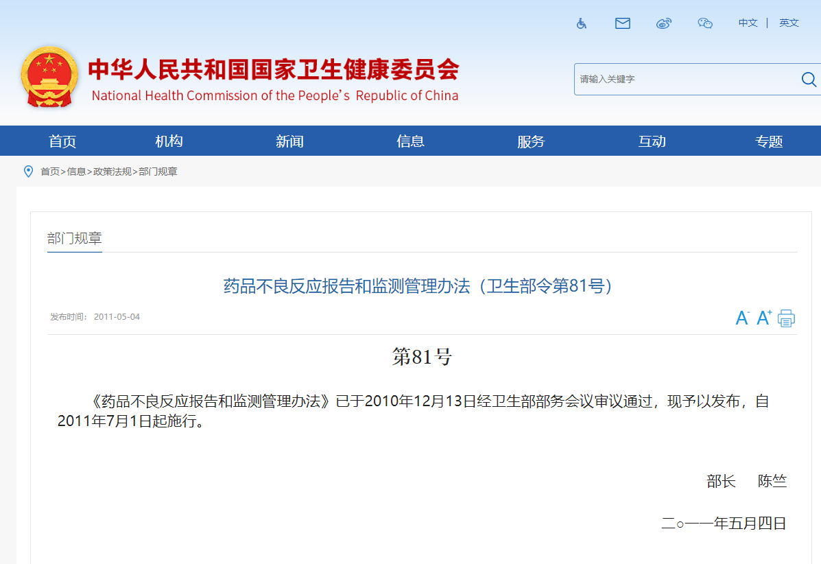Go to 信息 in breadcrumb

click(x=76, y=172)
